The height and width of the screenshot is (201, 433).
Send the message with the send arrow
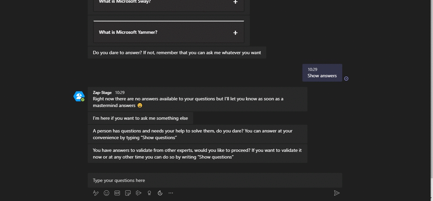(x=337, y=193)
